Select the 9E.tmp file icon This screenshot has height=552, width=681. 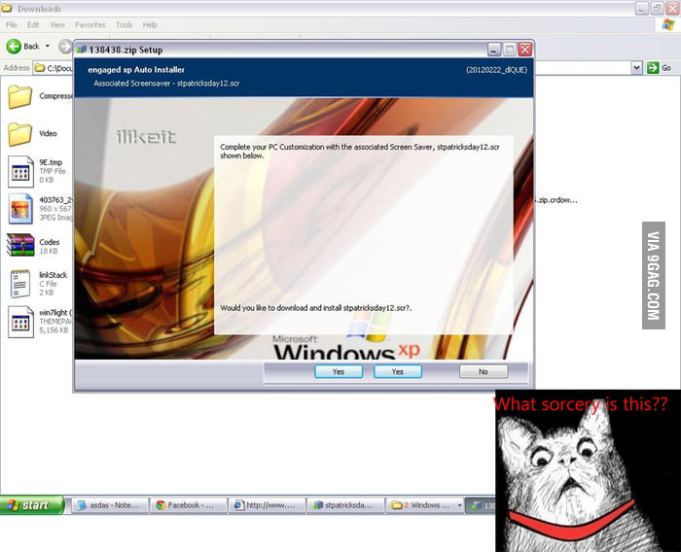[x=20, y=171]
